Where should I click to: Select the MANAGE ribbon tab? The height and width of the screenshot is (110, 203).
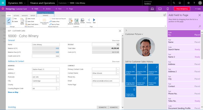point(45,15)
